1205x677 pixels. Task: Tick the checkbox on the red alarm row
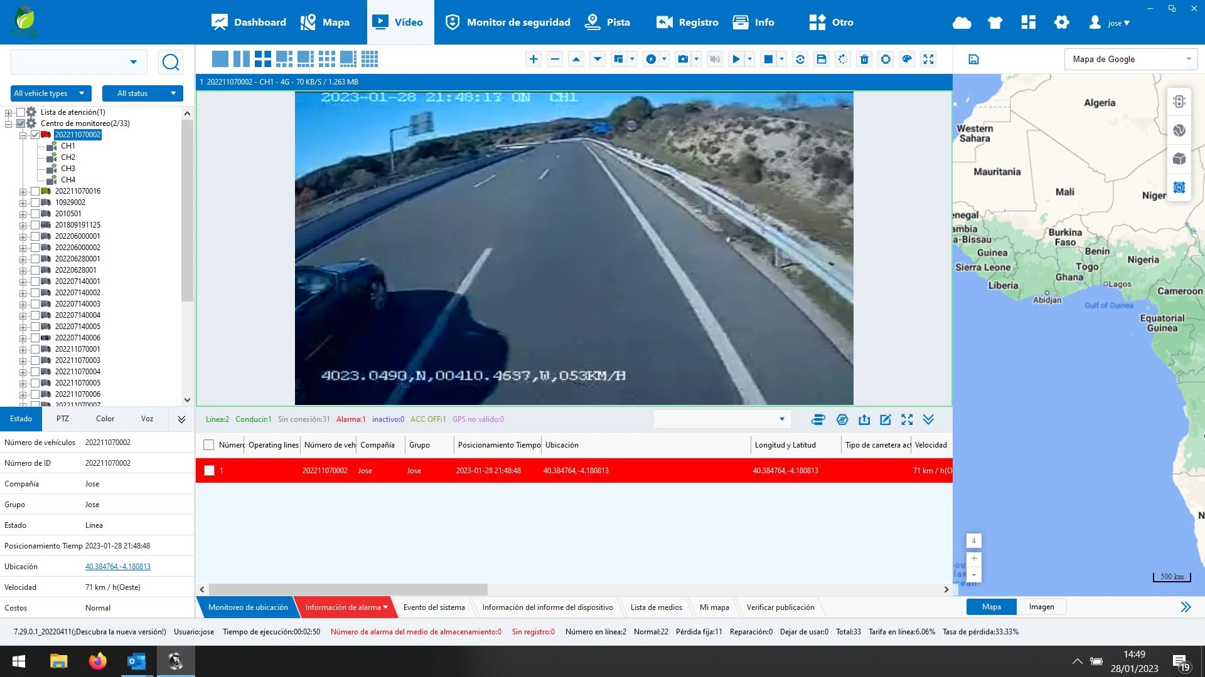(x=210, y=470)
